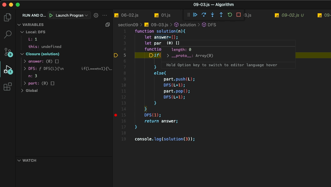Click the 'DFS(1);' call on line 15
Screen dimensions: 331x187
tap(152, 115)
